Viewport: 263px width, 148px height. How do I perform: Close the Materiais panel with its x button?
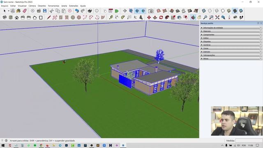click(261, 31)
